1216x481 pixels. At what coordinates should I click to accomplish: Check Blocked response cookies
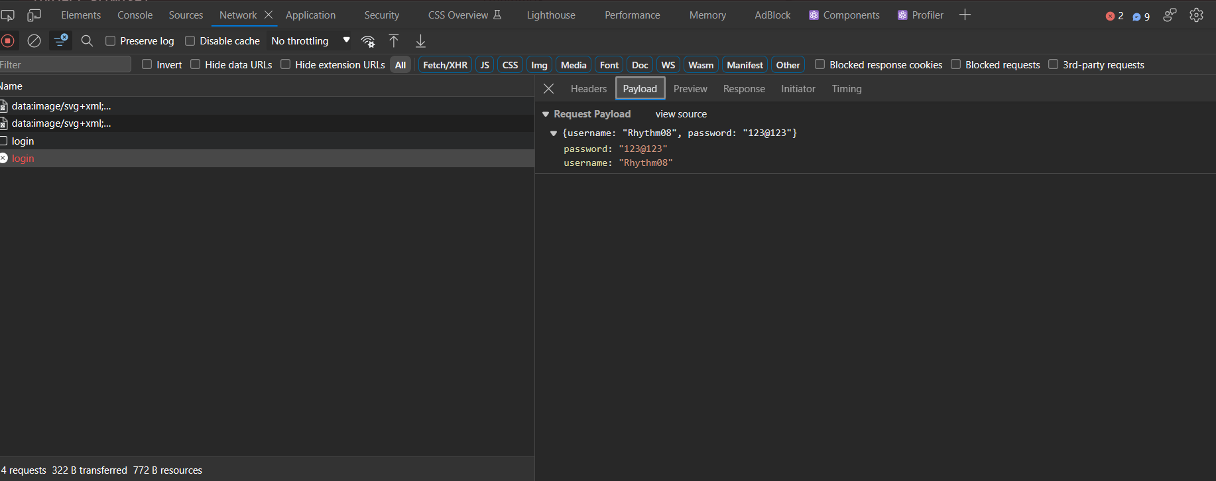point(820,64)
